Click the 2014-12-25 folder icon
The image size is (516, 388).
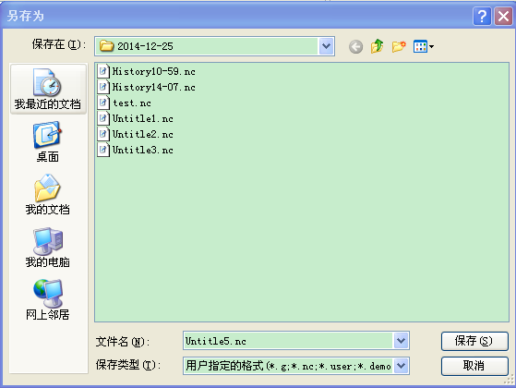107,46
